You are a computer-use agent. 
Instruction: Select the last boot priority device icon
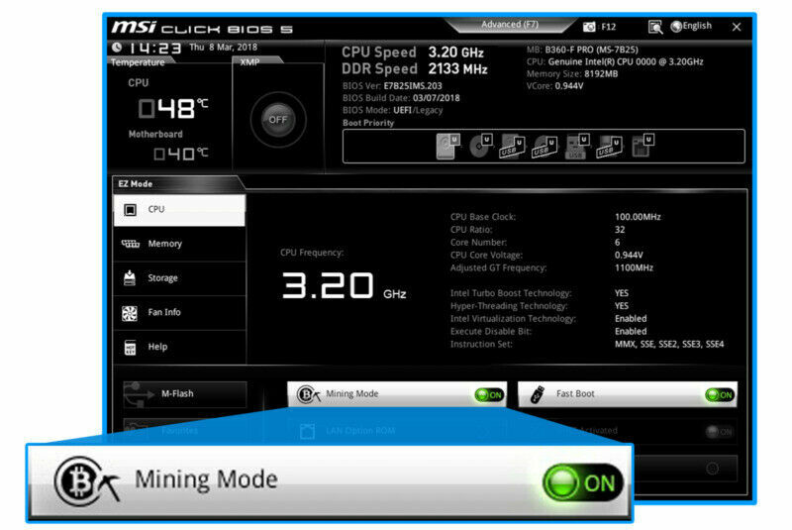pyautogui.click(x=643, y=146)
